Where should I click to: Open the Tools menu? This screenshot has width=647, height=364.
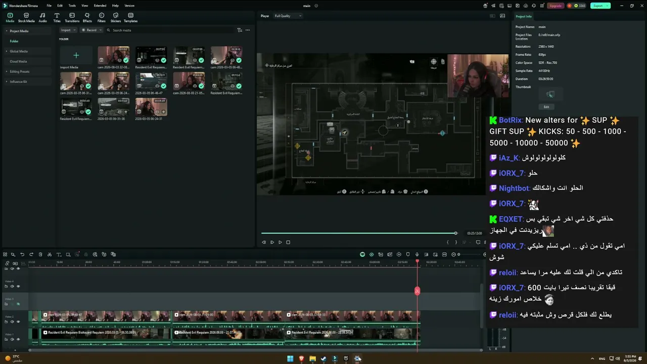(72, 6)
